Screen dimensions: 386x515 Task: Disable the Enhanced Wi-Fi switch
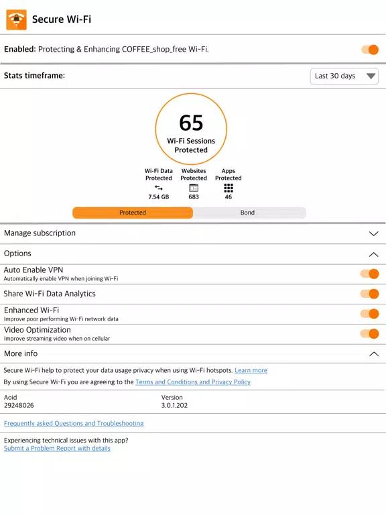click(370, 314)
